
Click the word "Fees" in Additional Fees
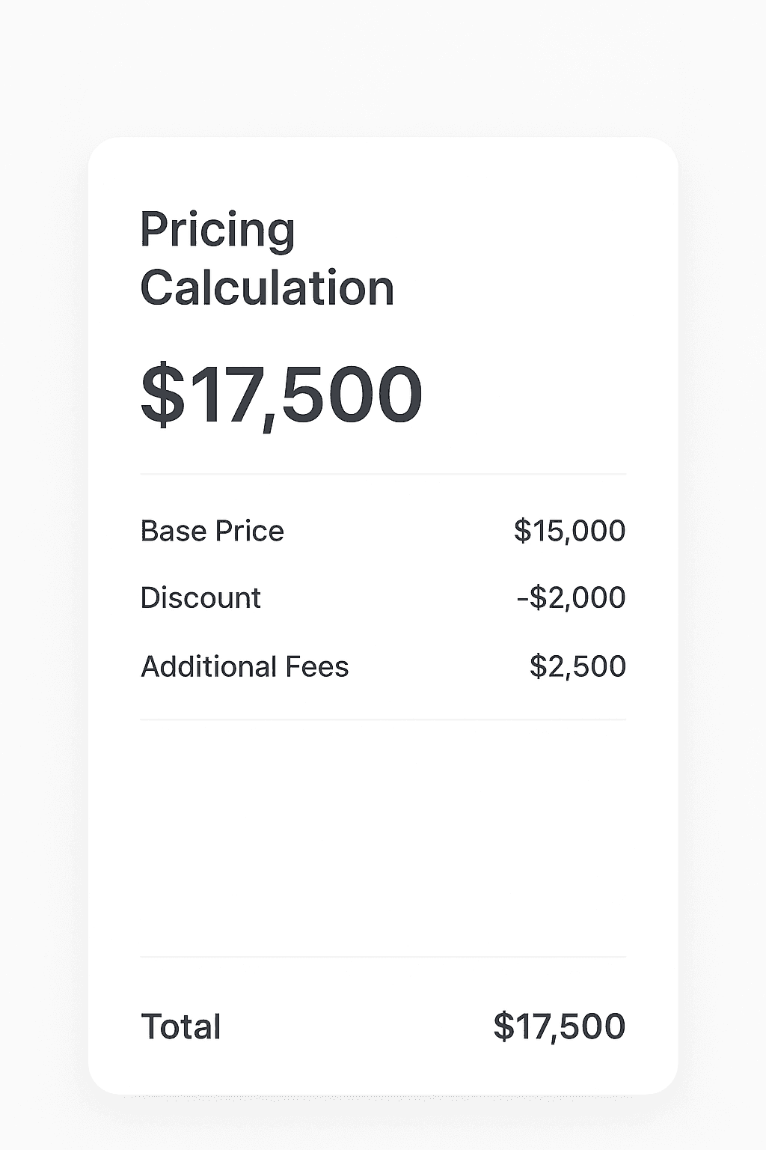(x=319, y=666)
